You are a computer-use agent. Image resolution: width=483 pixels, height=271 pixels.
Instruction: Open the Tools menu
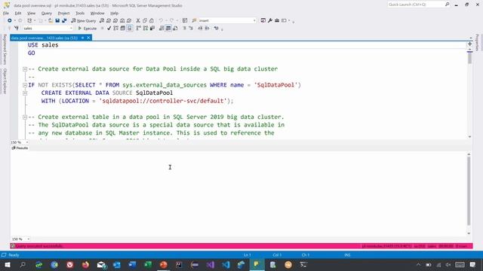80,14
